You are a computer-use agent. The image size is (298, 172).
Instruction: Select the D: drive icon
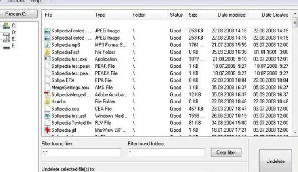[6, 33]
